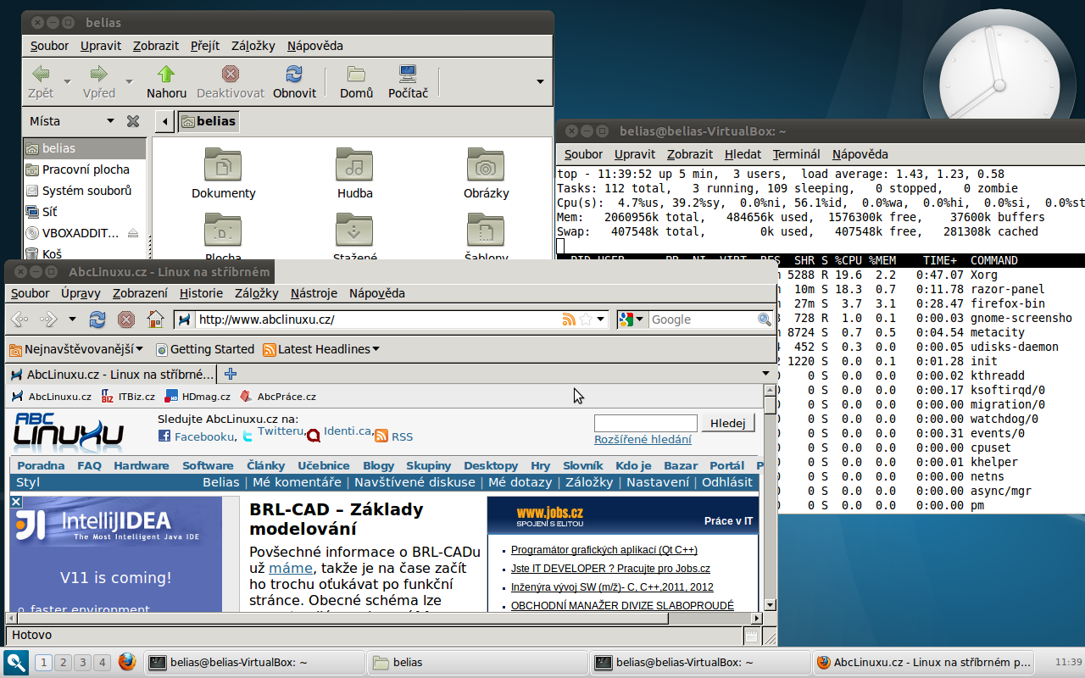Screen dimensions: 1085x678
Task: Open Domů home folder in file manager
Action: click(x=356, y=82)
